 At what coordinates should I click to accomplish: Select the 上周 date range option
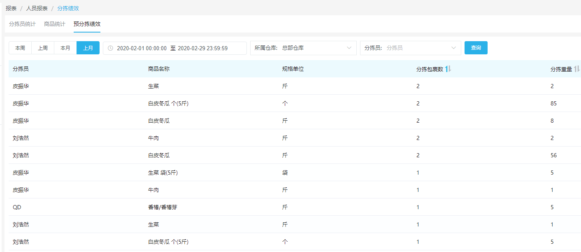point(43,48)
